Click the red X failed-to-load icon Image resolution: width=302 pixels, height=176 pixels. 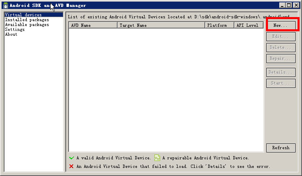click(71, 166)
